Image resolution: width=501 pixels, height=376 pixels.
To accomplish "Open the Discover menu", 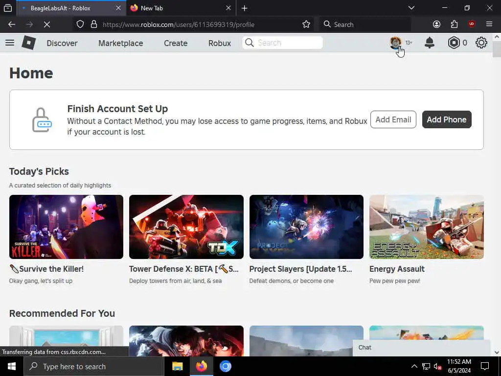I will [x=62, y=43].
